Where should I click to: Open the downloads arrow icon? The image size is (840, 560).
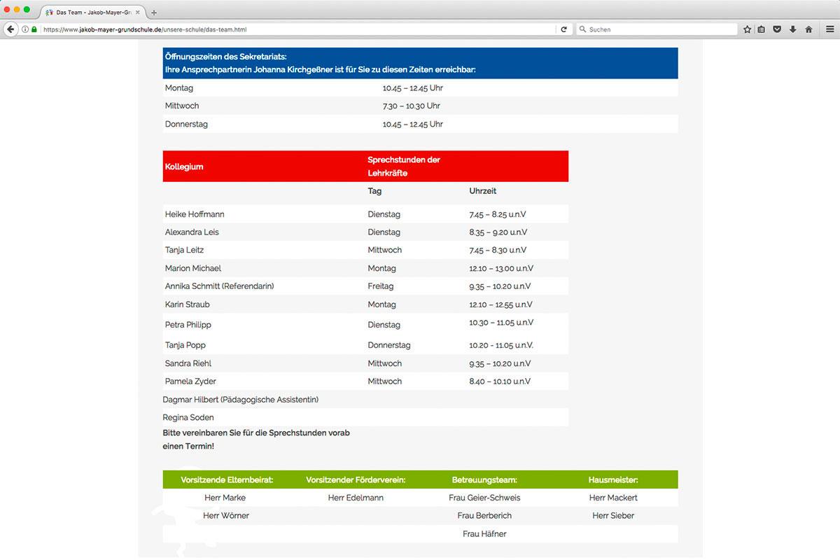click(x=792, y=29)
